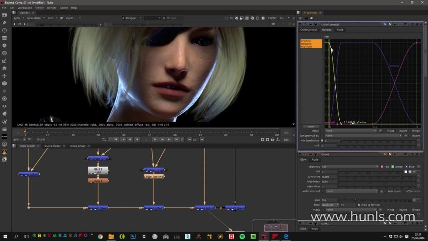Image resolution: width=428 pixels, height=241 pixels.
Task: Toggle the crop to format checkbox
Action: coord(358,205)
